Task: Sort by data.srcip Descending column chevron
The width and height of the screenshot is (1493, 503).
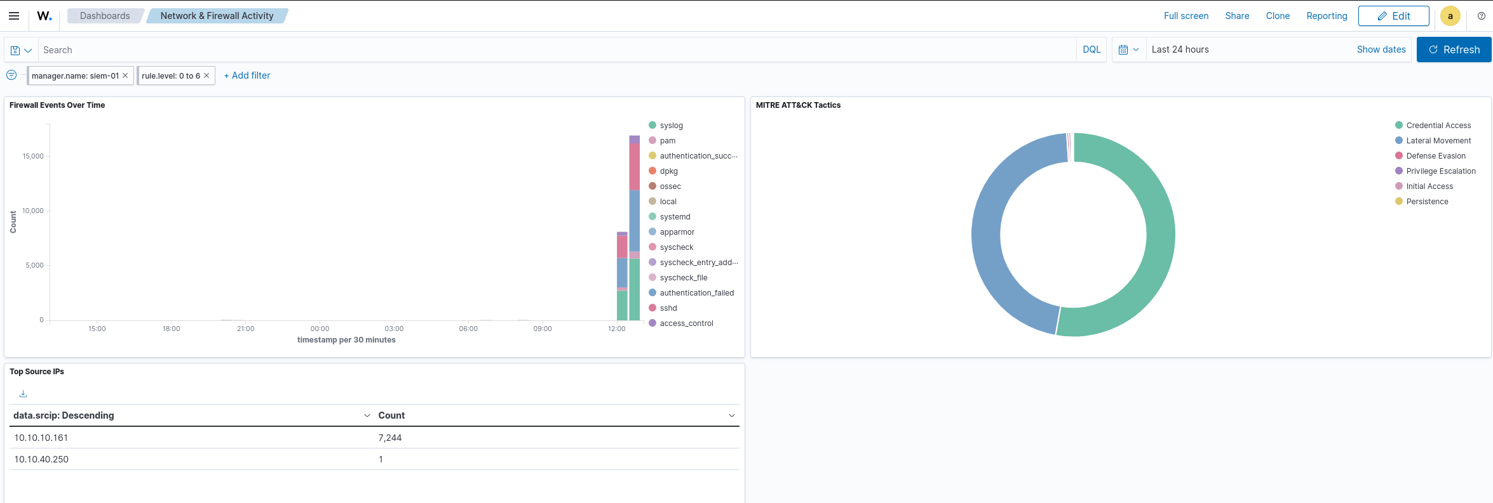Action: (367, 415)
